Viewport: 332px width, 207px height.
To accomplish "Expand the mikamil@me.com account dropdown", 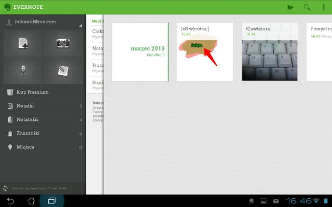I will [80, 25].
